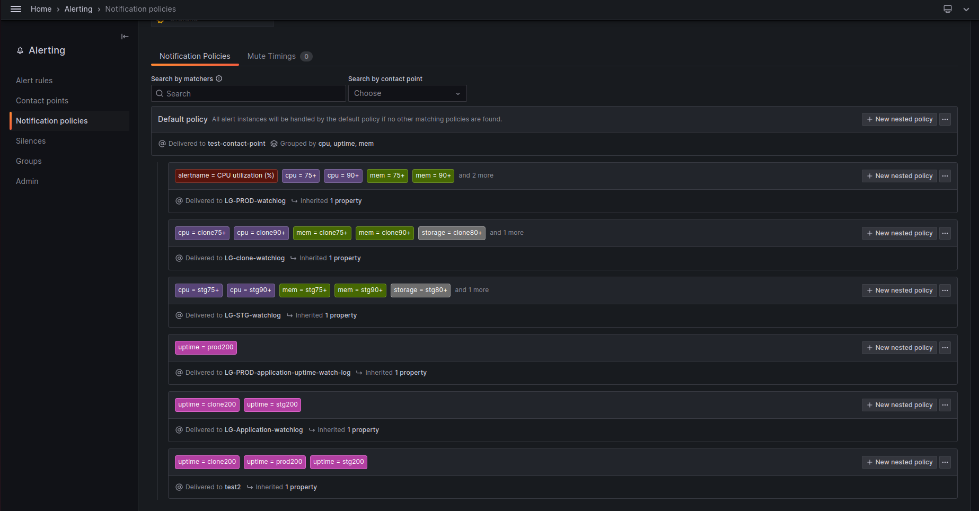Open Silences in sidebar
The width and height of the screenshot is (979, 511).
[31, 141]
